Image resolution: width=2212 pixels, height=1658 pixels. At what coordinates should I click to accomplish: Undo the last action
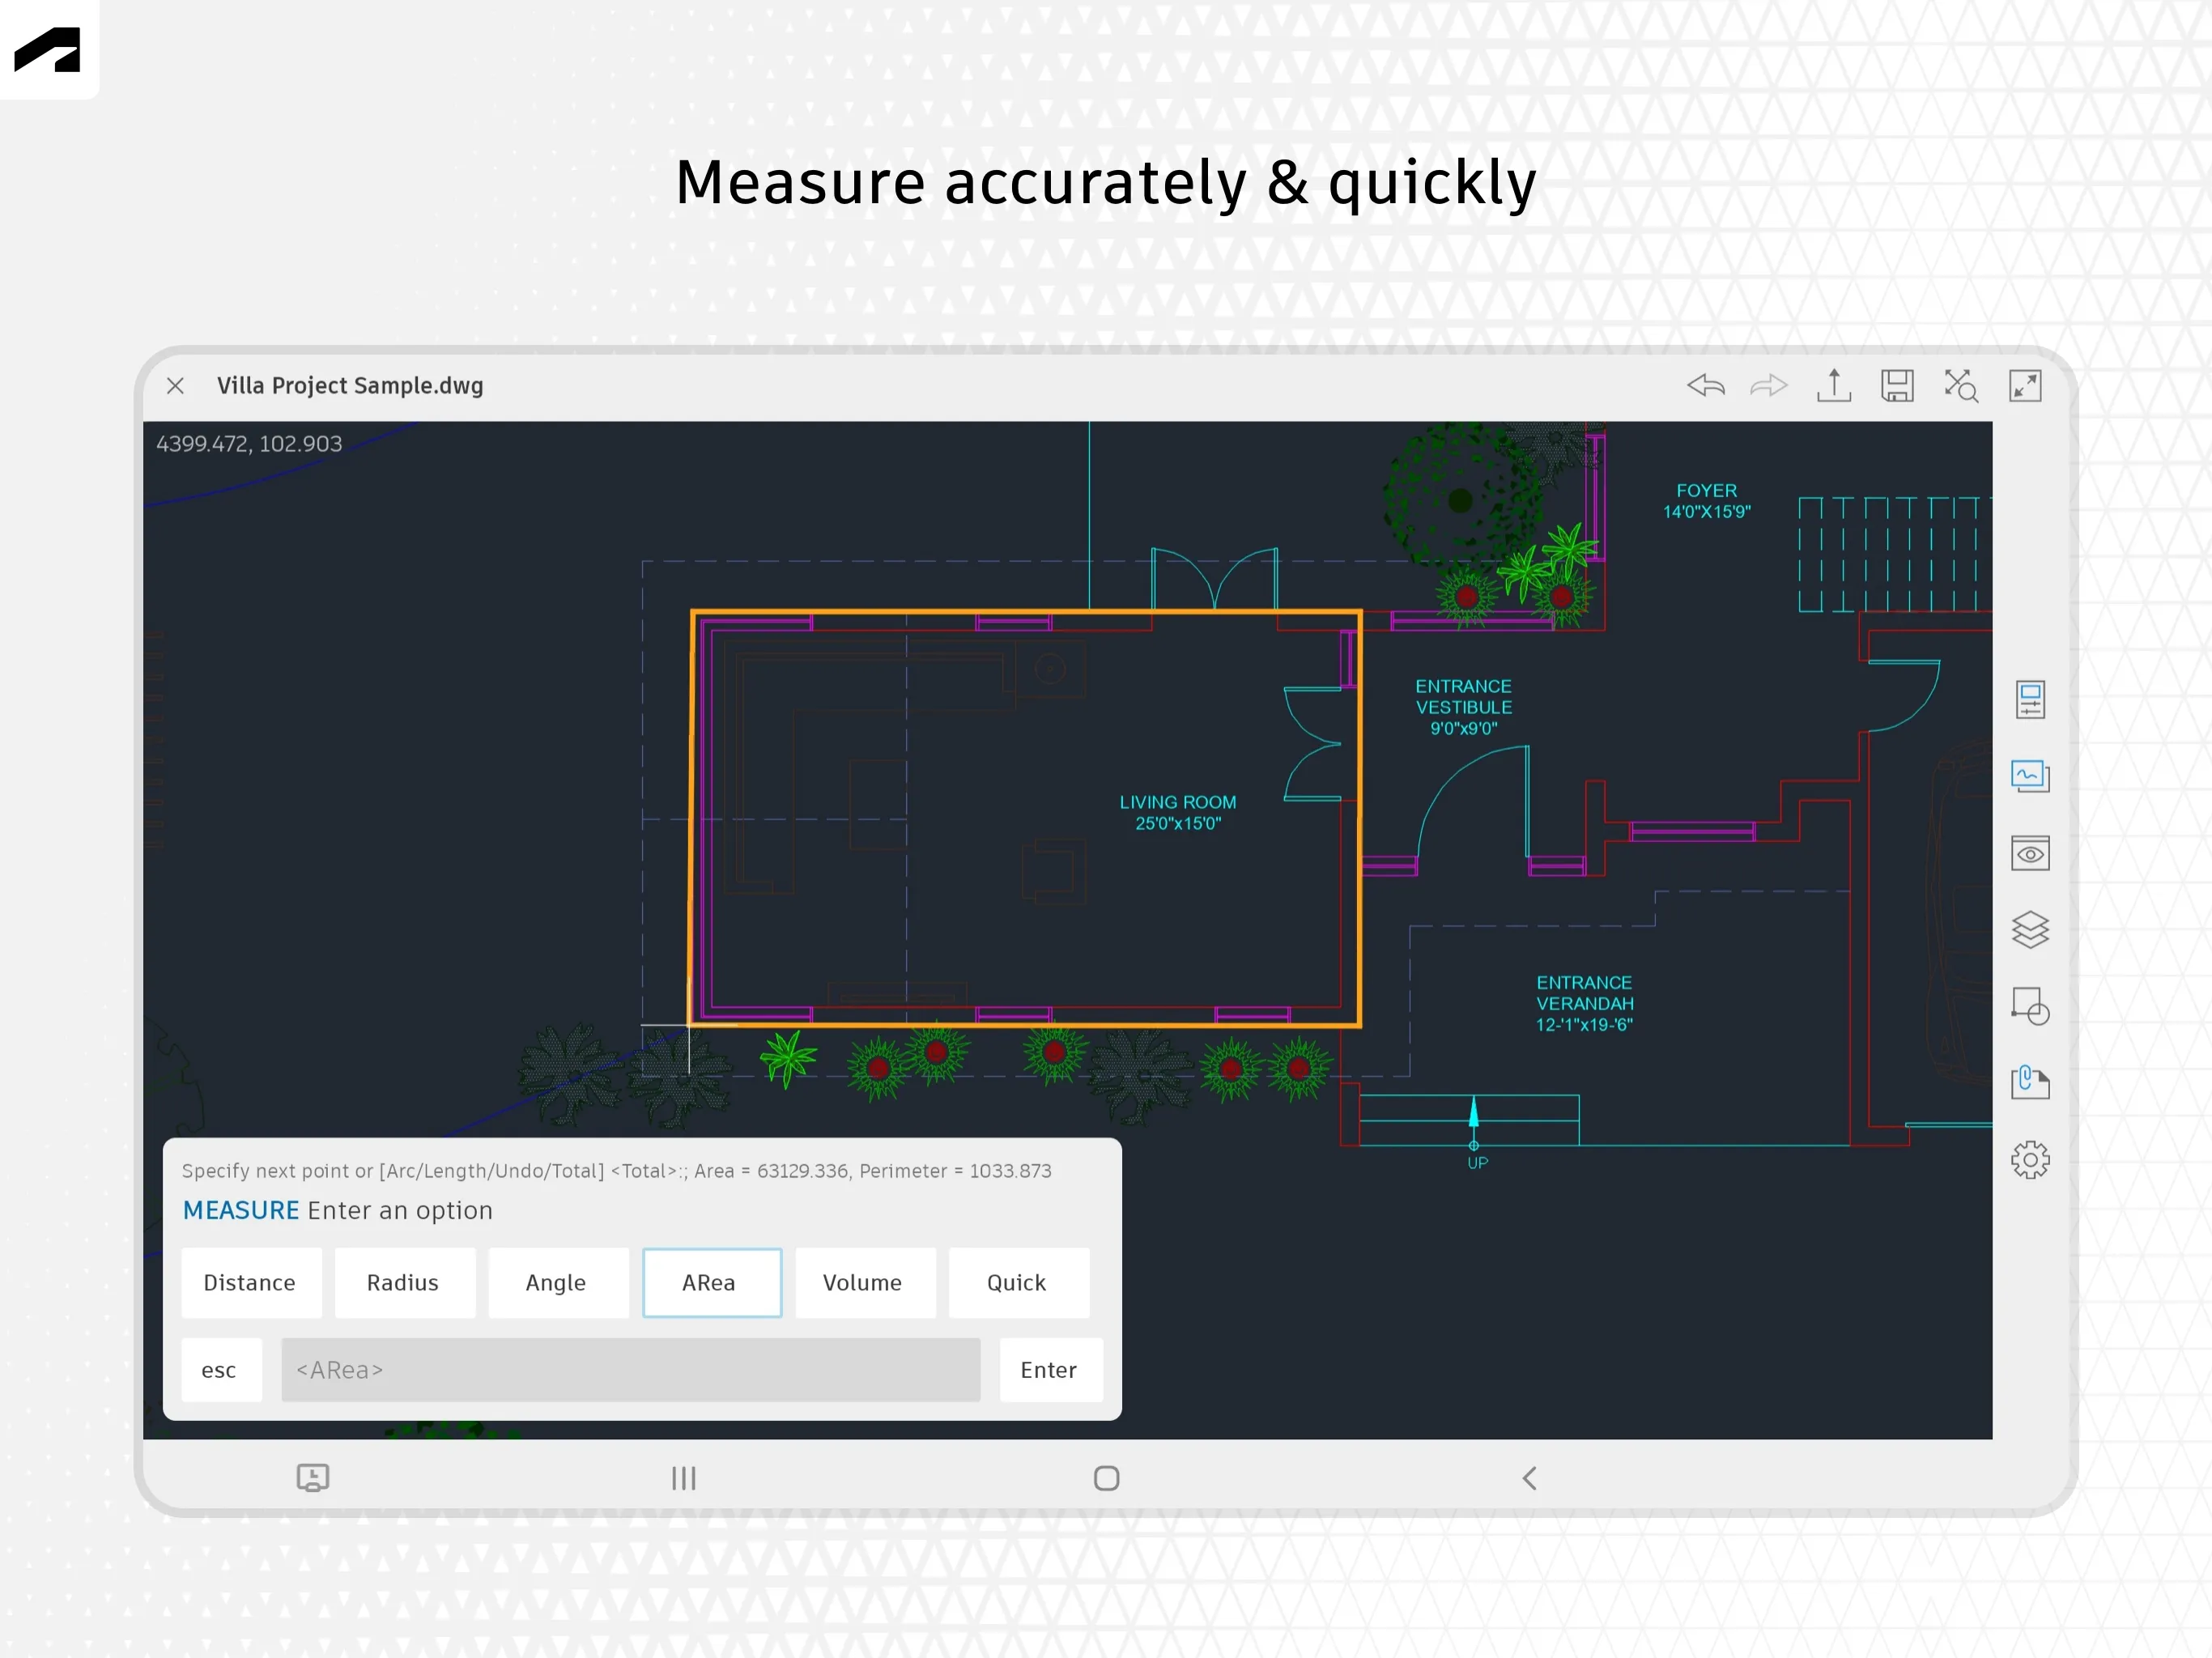coord(1705,386)
